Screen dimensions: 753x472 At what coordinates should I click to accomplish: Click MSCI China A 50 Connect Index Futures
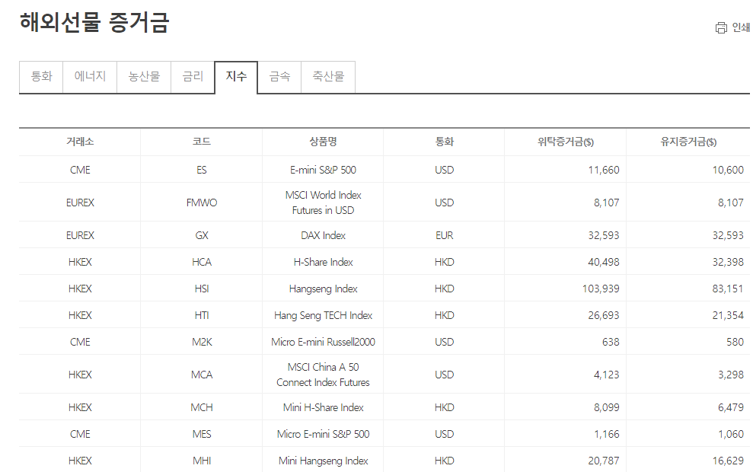click(323, 375)
